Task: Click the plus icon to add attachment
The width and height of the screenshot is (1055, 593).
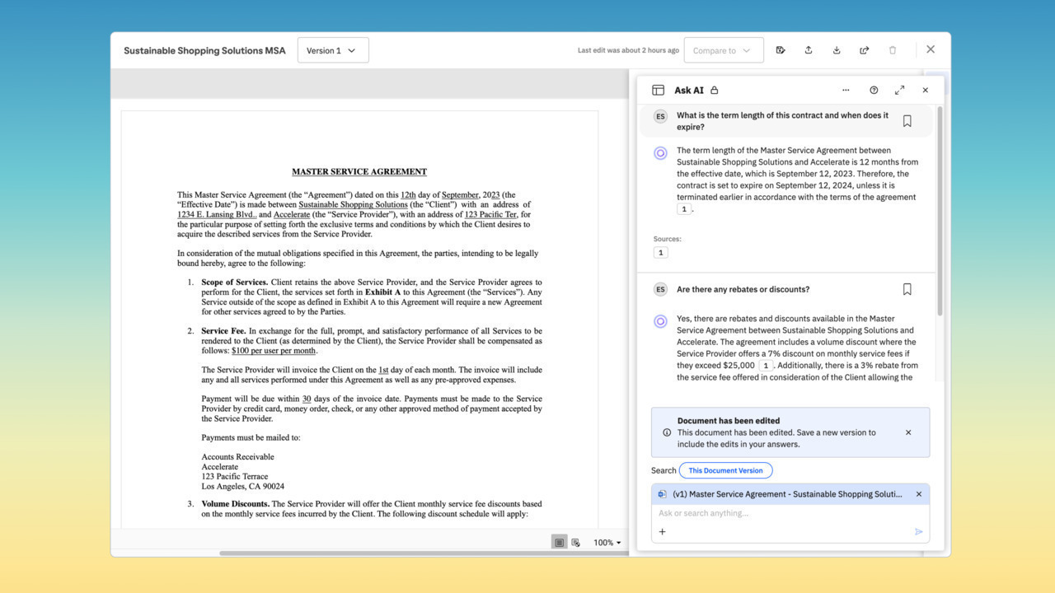Action: point(662,532)
